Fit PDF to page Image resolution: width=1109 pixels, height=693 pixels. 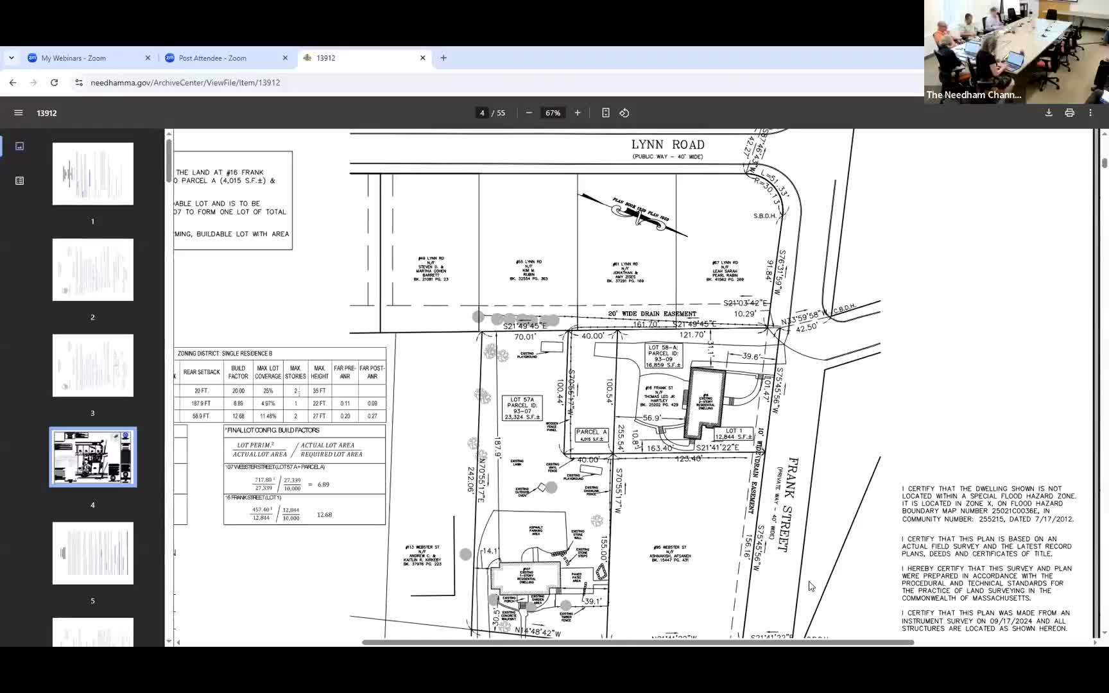[x=606, y=113]
